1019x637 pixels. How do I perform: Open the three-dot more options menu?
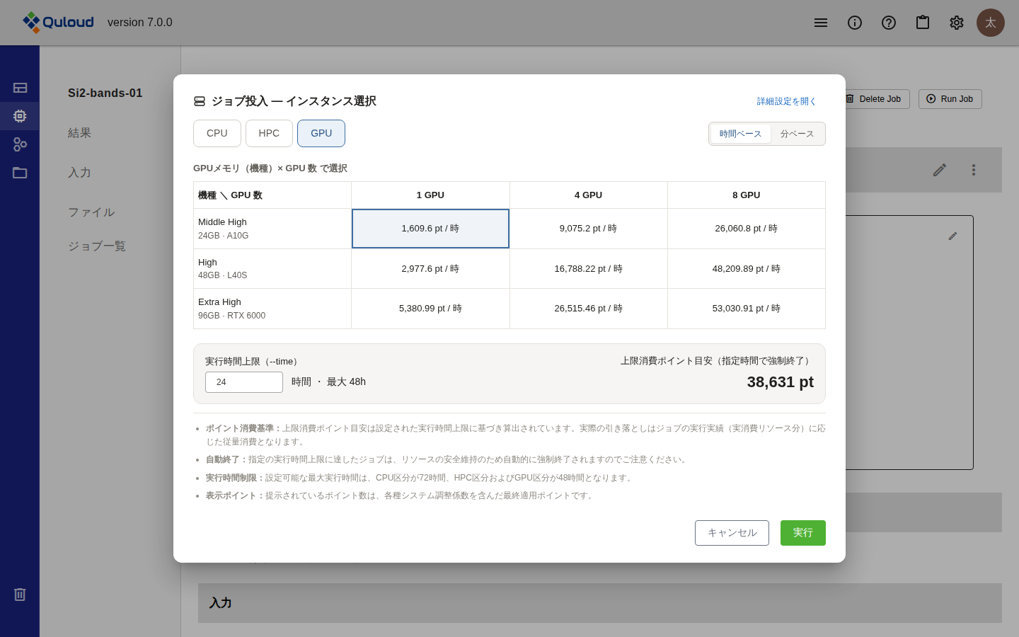point(974,170)
